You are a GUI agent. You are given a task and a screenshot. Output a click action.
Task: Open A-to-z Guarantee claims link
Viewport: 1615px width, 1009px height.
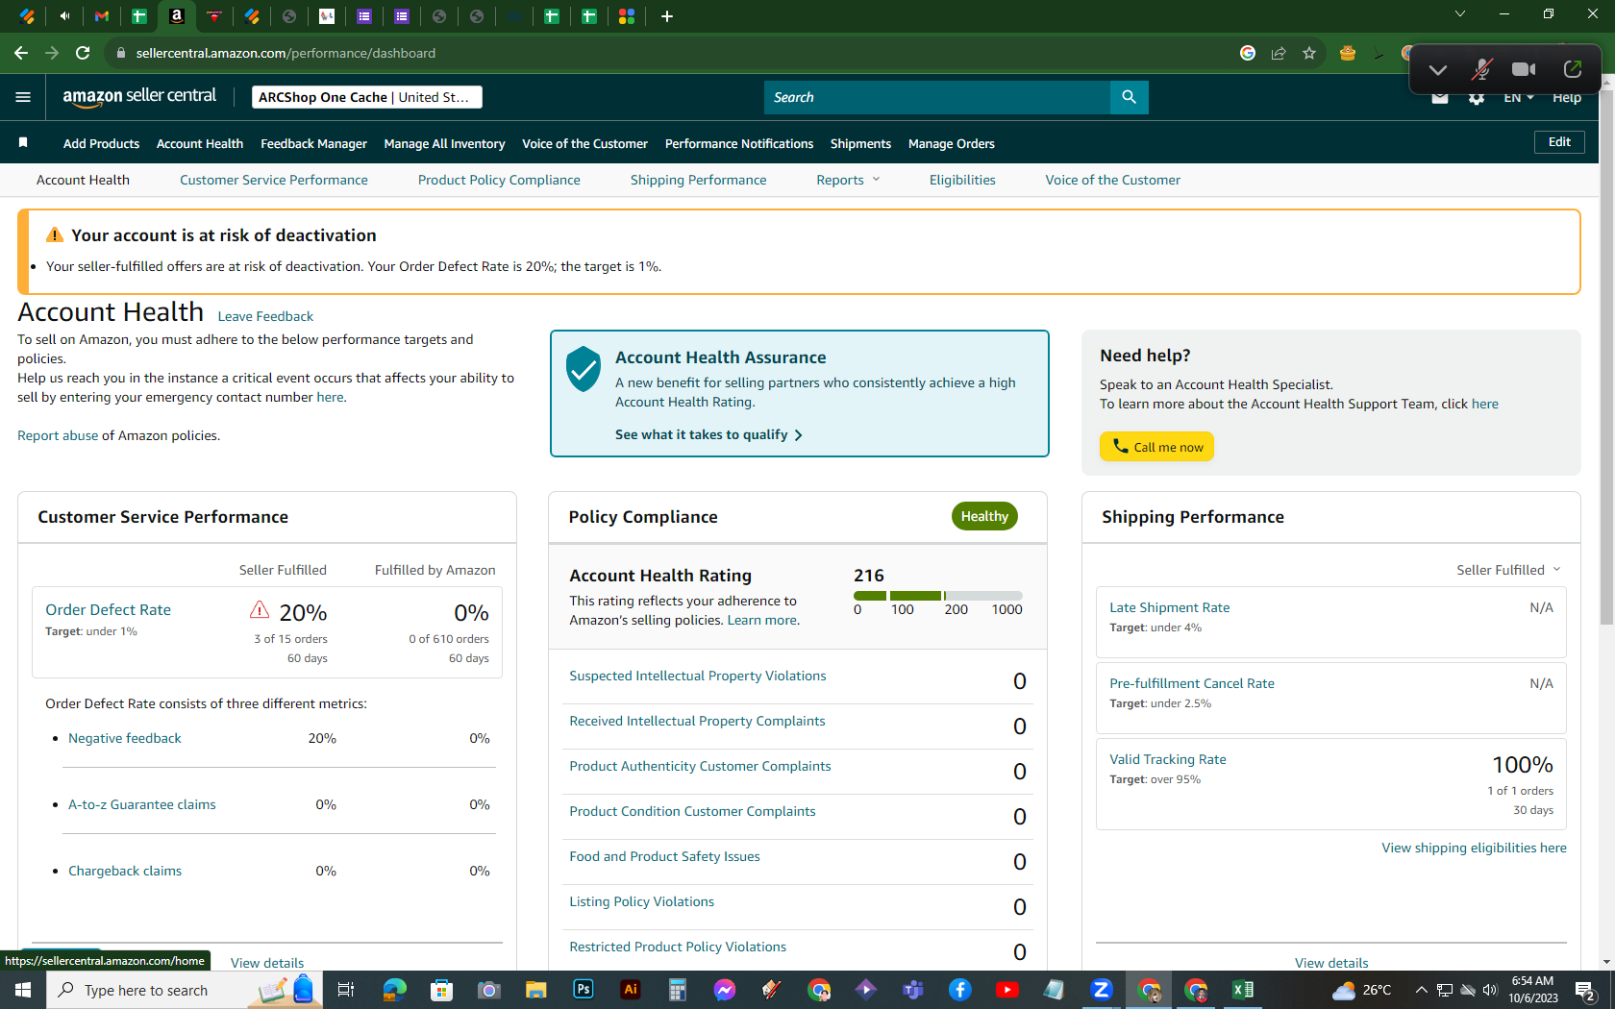pos(142,804)
